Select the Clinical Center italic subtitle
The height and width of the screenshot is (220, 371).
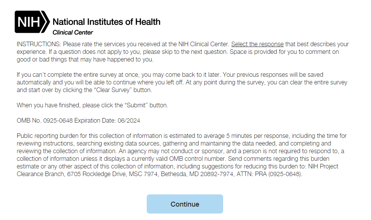click(x=73, y=32)
